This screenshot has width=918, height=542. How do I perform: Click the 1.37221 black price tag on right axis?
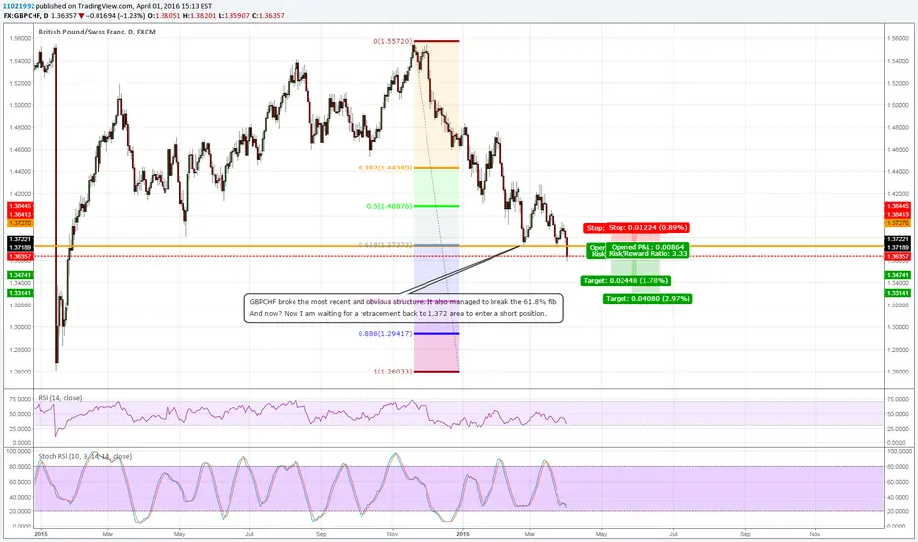(897, 239)
